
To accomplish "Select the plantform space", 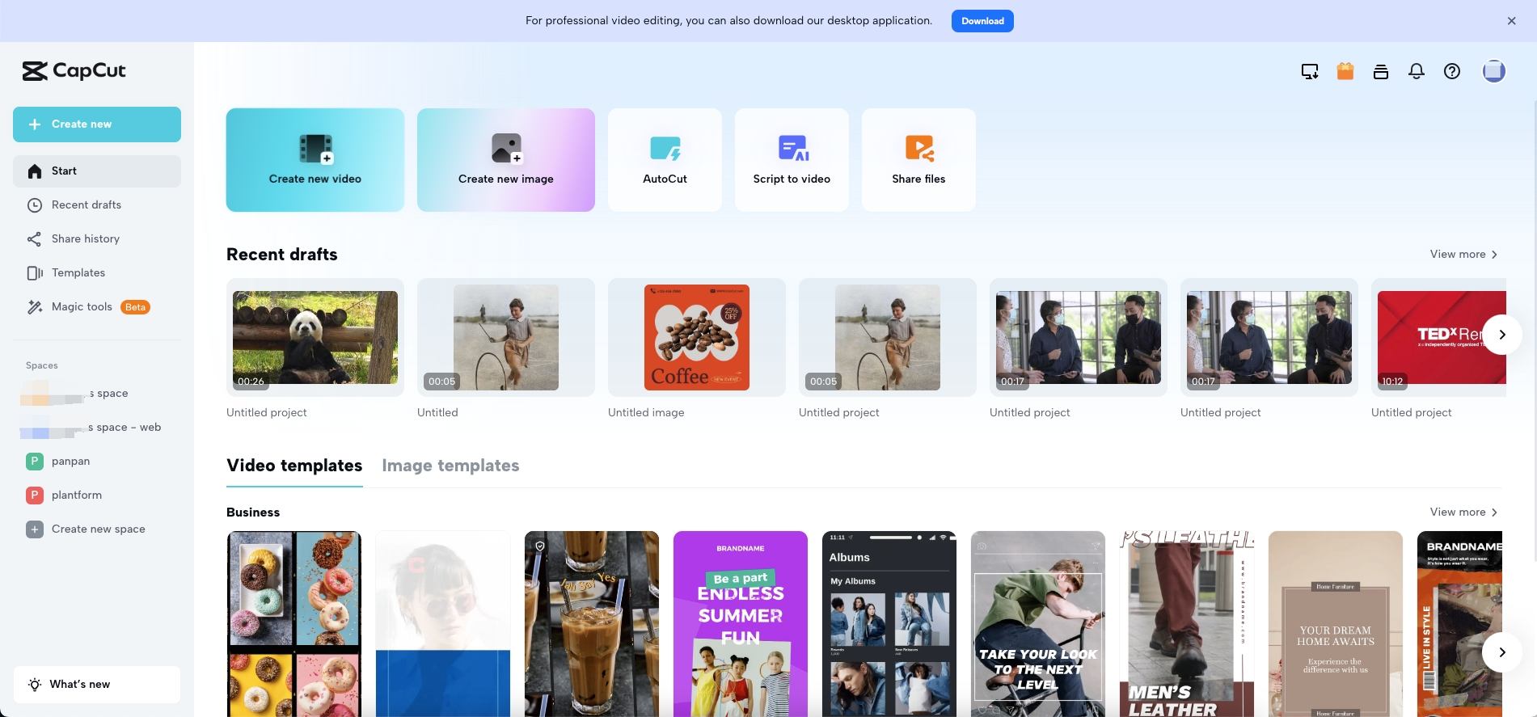I will [97, 496].
